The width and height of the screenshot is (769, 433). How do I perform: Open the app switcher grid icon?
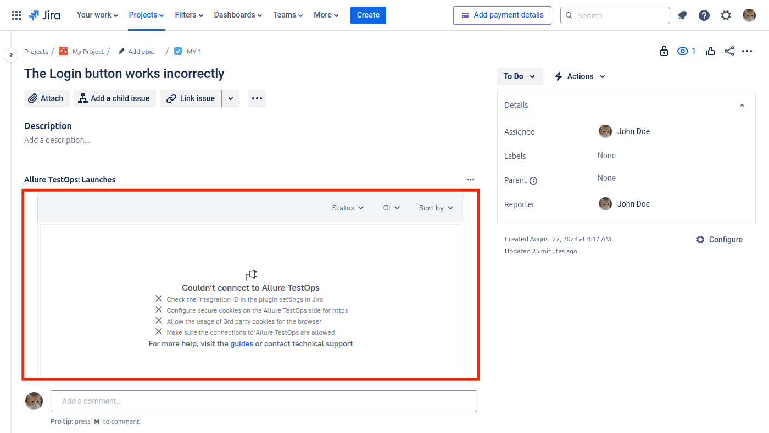click(16, 15)
